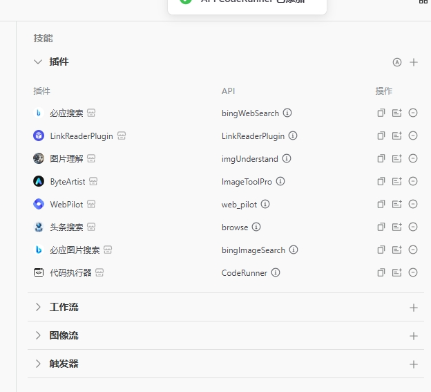Click the auto-add (A) icon in 插件 header
This screenshot has width=431, height=392.
pos(397,62)
